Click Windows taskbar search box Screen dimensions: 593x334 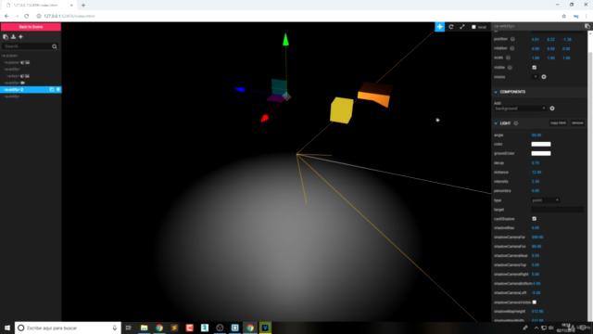(x=68, y=328)
